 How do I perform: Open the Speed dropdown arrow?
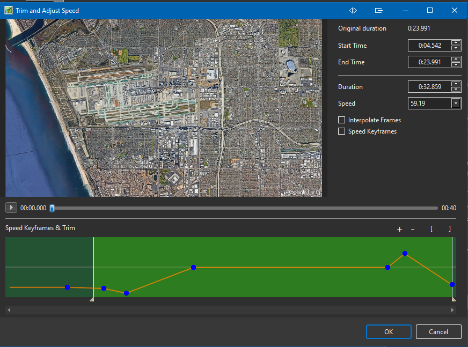pyautogui.click(x=456, y=104)
